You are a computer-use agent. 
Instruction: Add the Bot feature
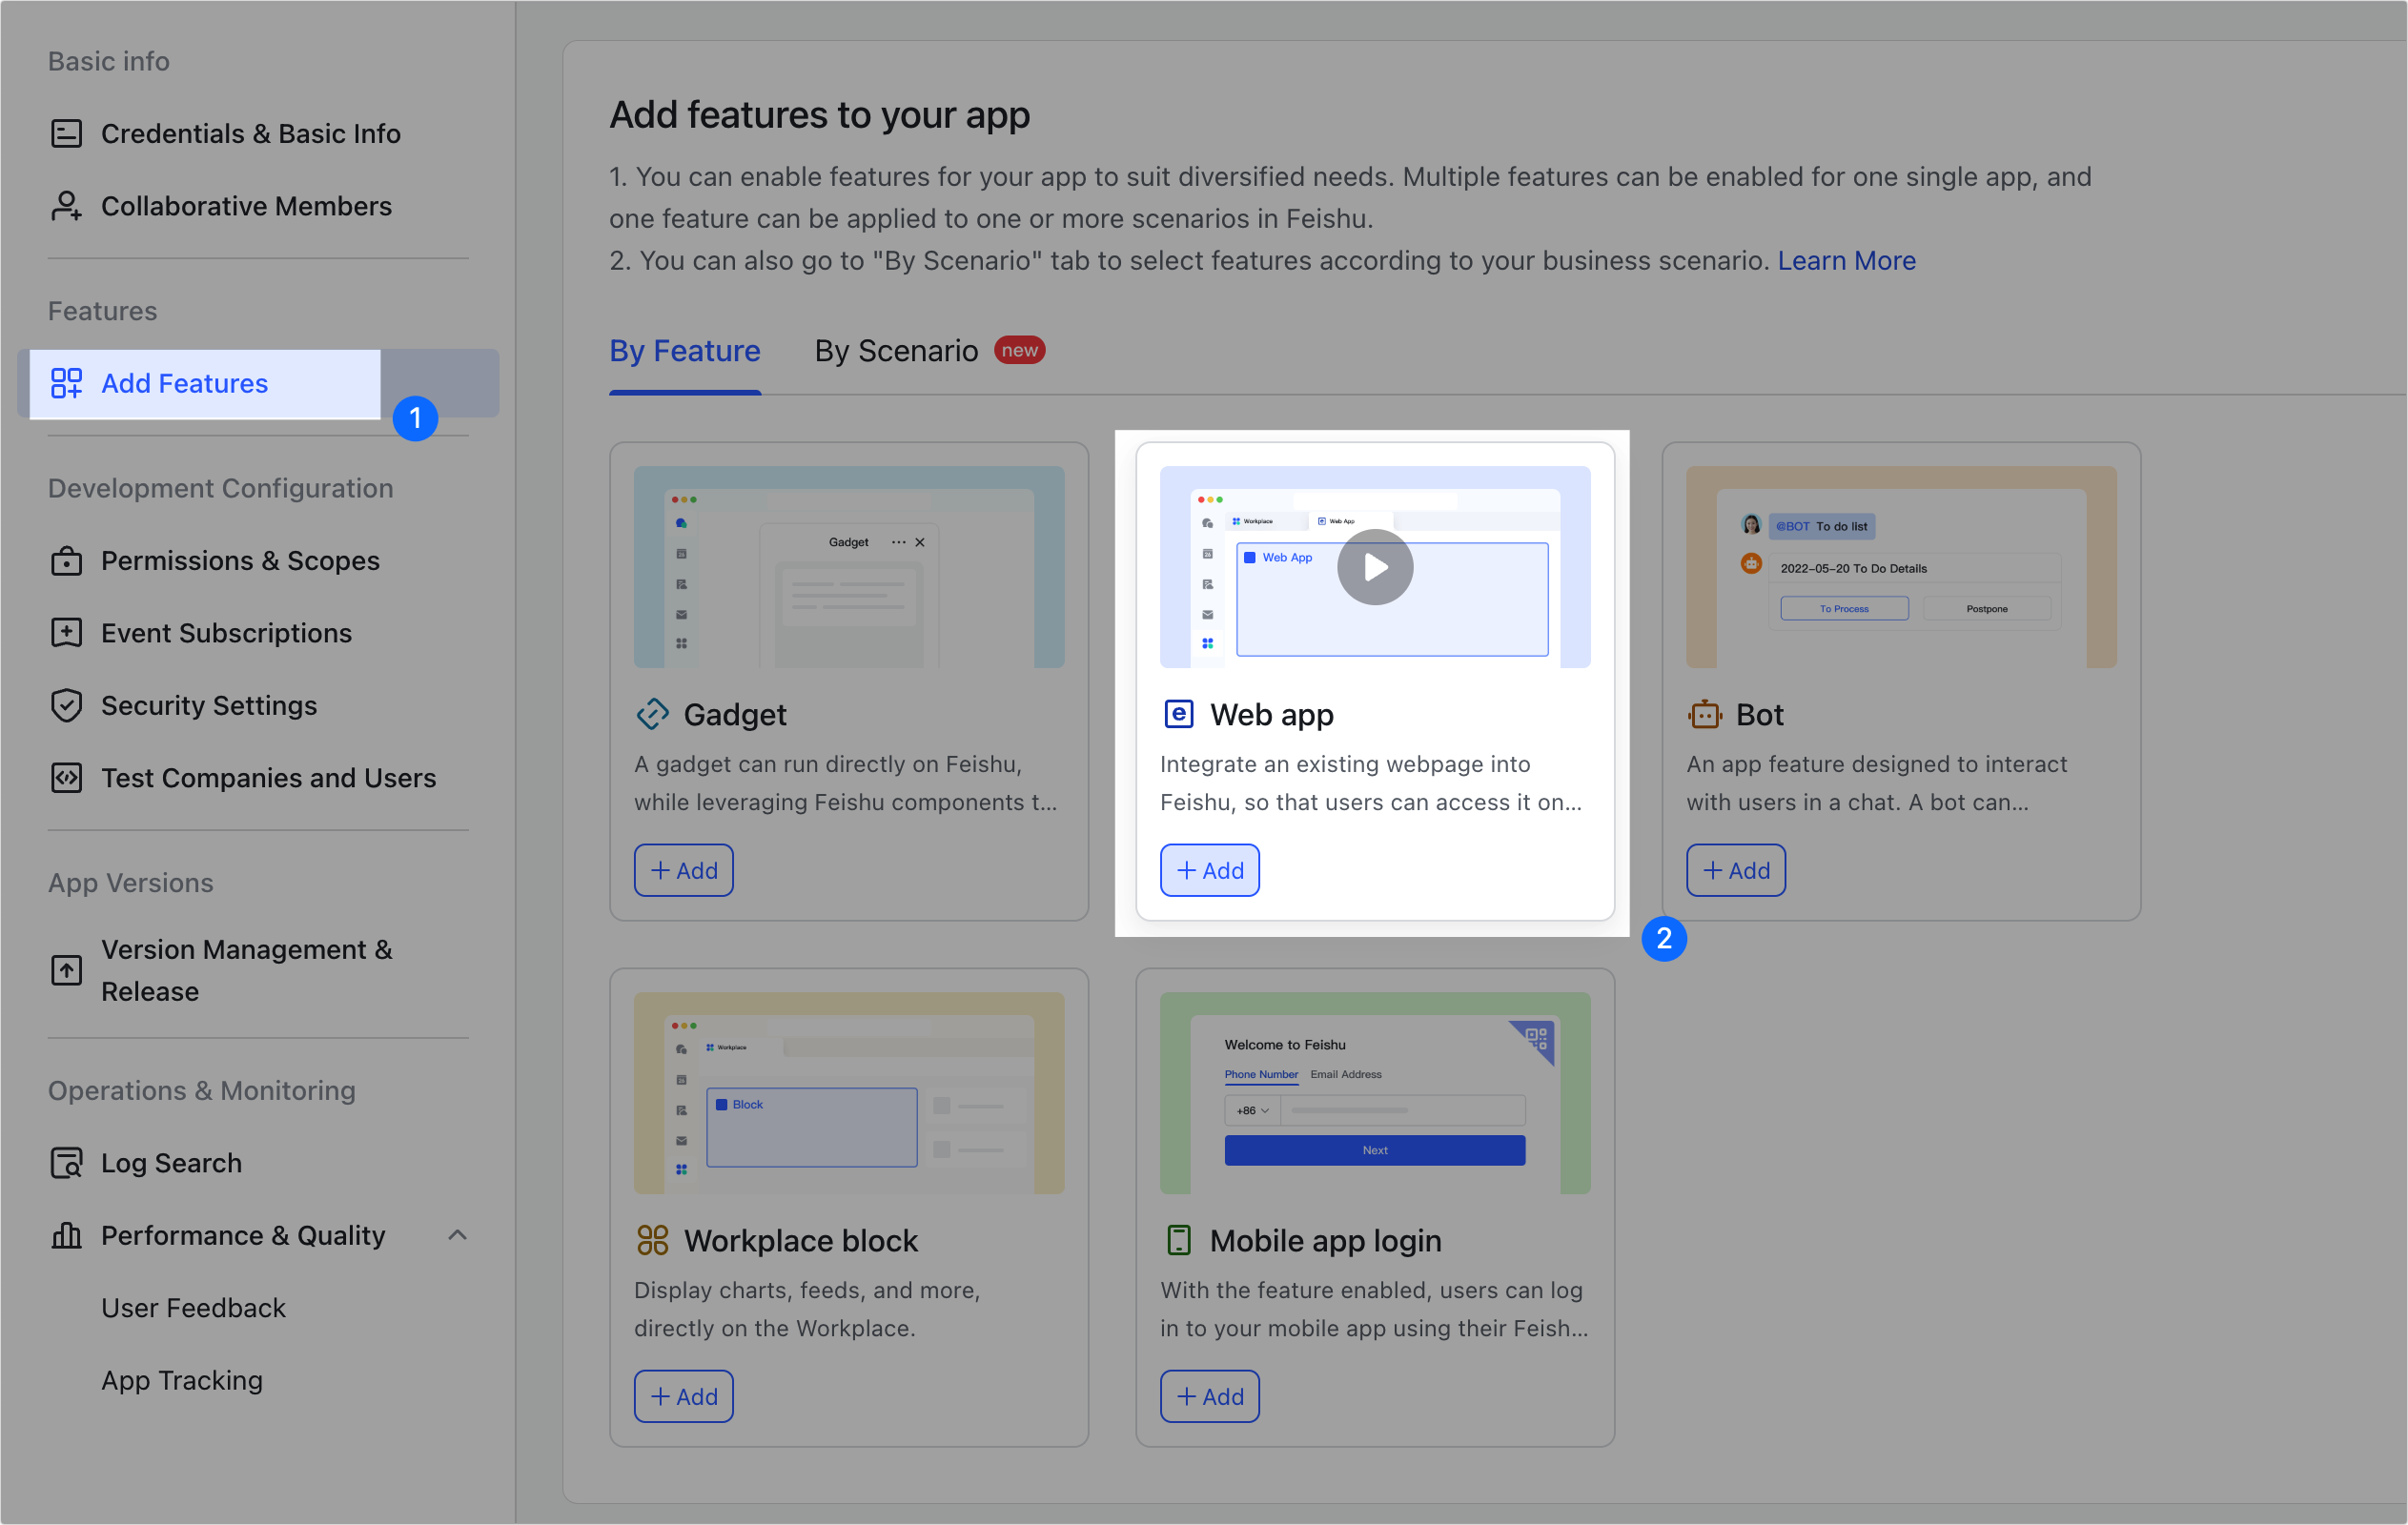point(1735,870)
